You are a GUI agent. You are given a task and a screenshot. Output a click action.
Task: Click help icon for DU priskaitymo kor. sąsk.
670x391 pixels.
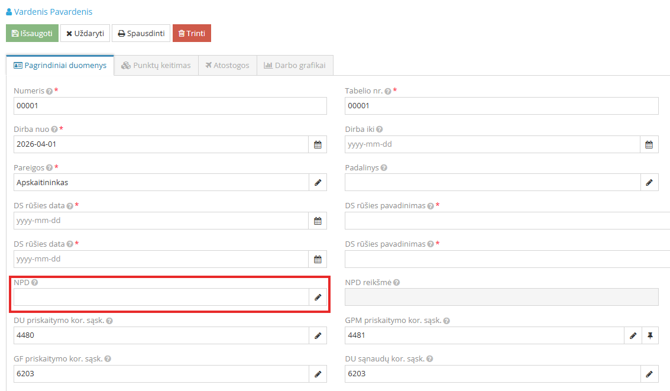109,321
